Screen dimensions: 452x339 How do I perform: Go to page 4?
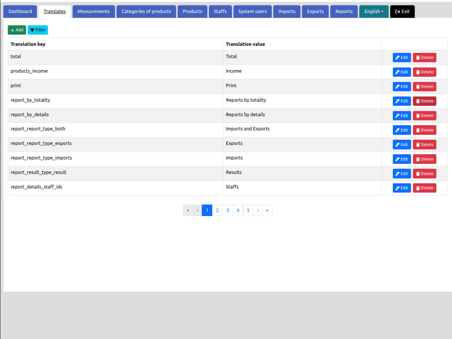(x=238, y=211)
